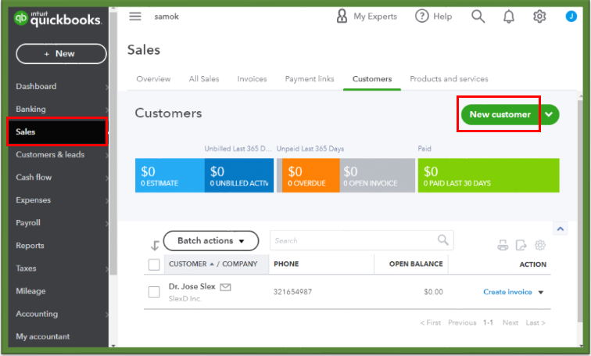This screenshot has width=591, height=356.
Task: Click the OPEN BALANCE column header
Action: point(416,264)
